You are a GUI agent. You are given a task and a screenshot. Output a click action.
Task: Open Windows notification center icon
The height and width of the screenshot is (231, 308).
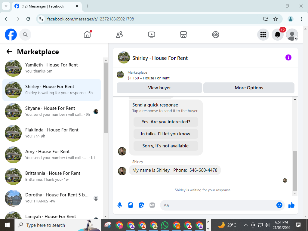coord(298,225)
